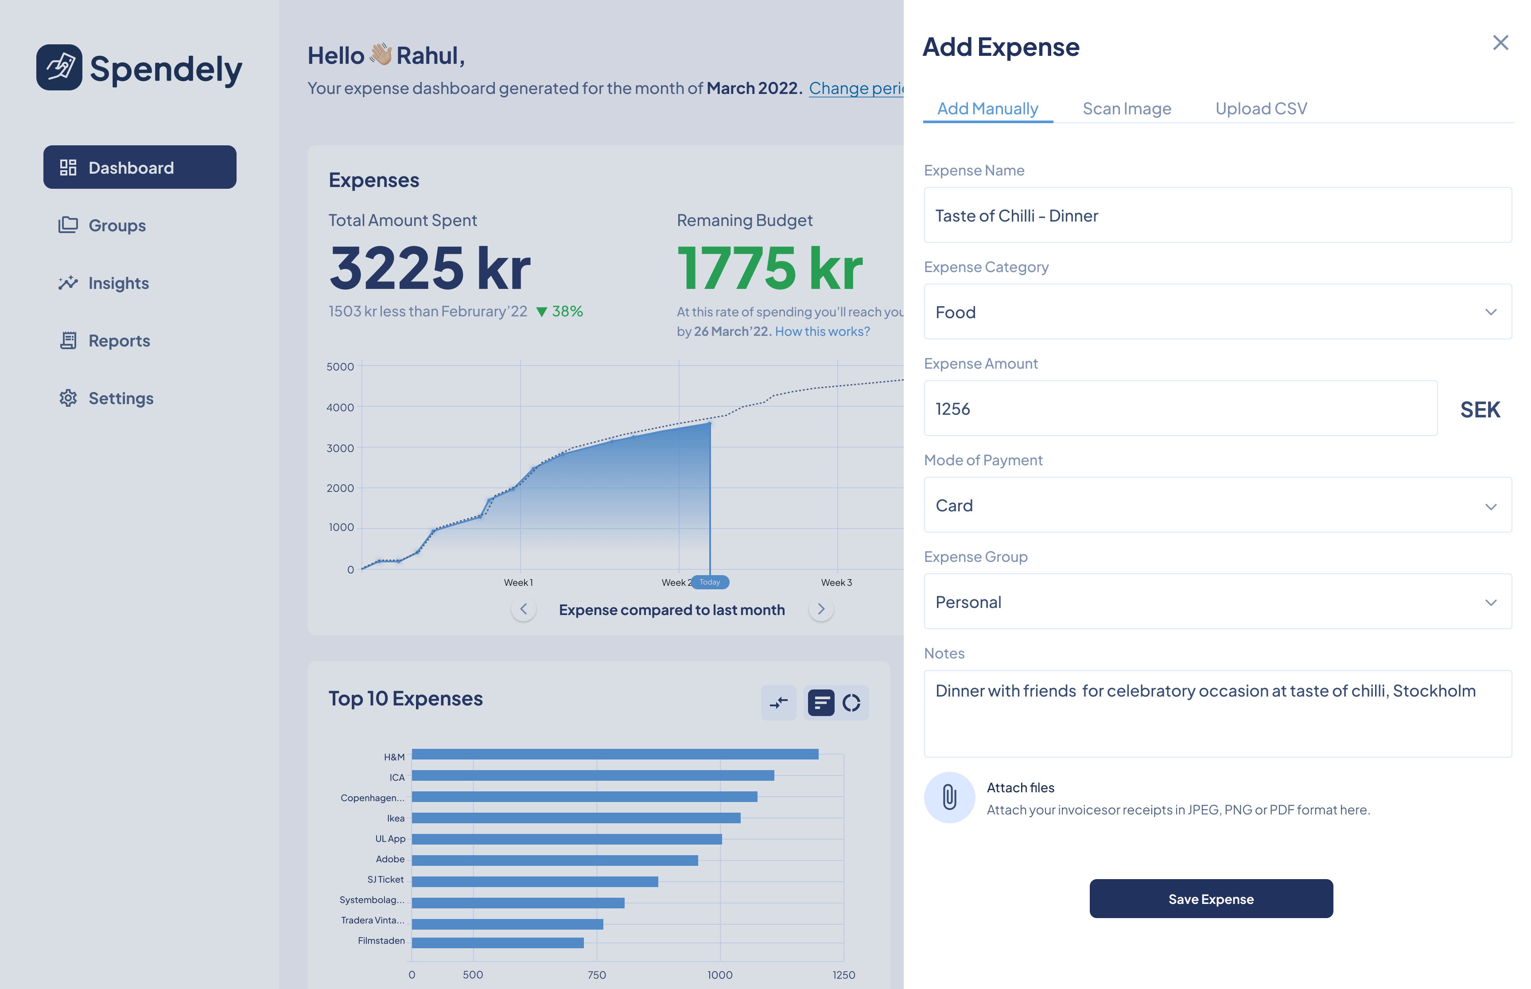The width and height of the screenshot is (1531, 989).
Task: Open Settings in the sidebar
Action: pyautogui.click(x=140, y=398)
